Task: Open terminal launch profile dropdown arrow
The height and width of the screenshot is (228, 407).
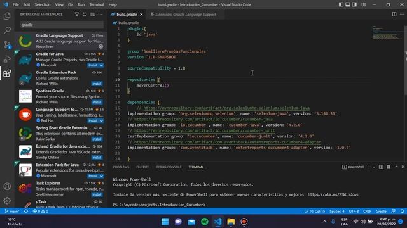Action: (374, 167)
